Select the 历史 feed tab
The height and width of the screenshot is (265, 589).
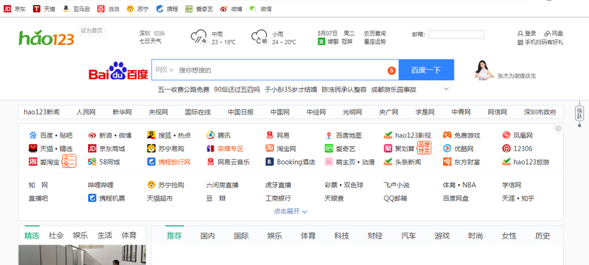[542, 236]
